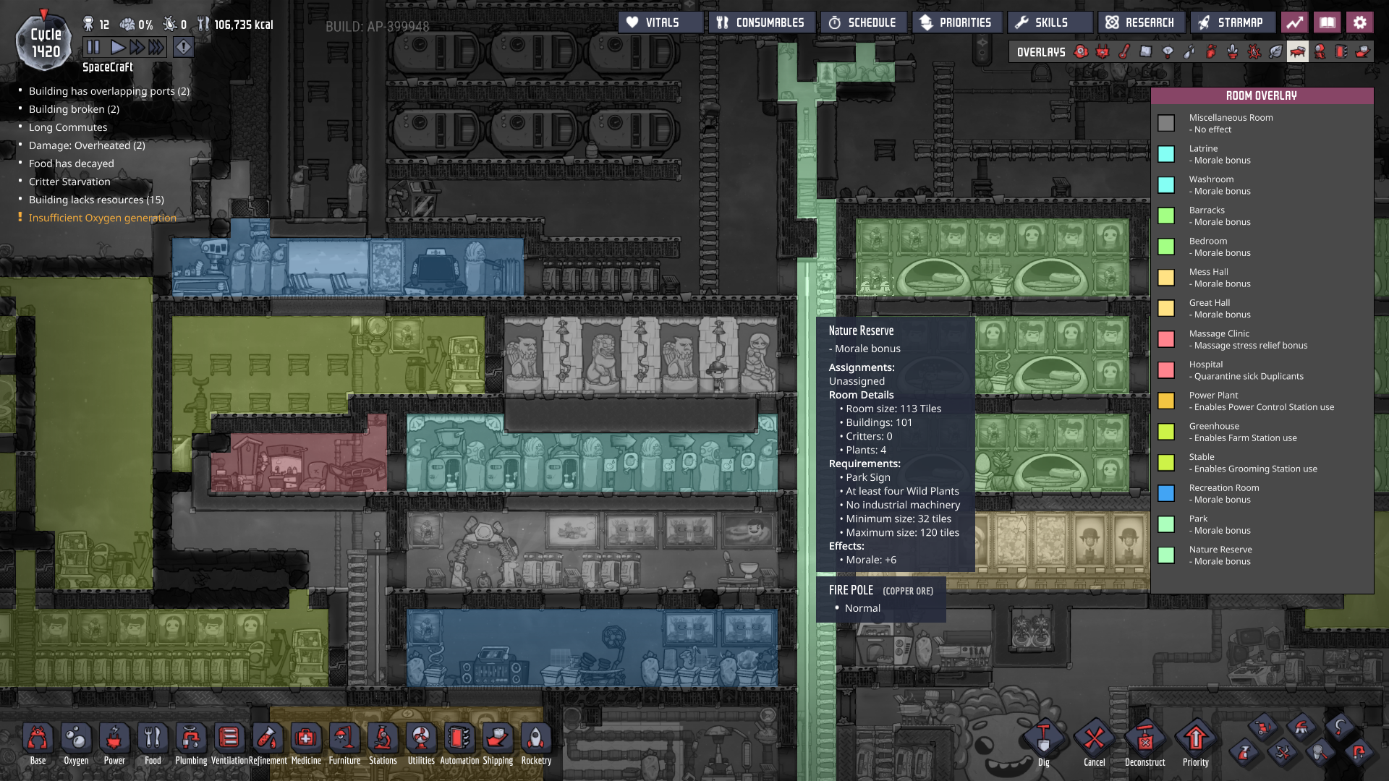Open the Rocketry build category
The height and width of the screenshot is (781, 1389).
pyautogui.click(x=536, y=739)
